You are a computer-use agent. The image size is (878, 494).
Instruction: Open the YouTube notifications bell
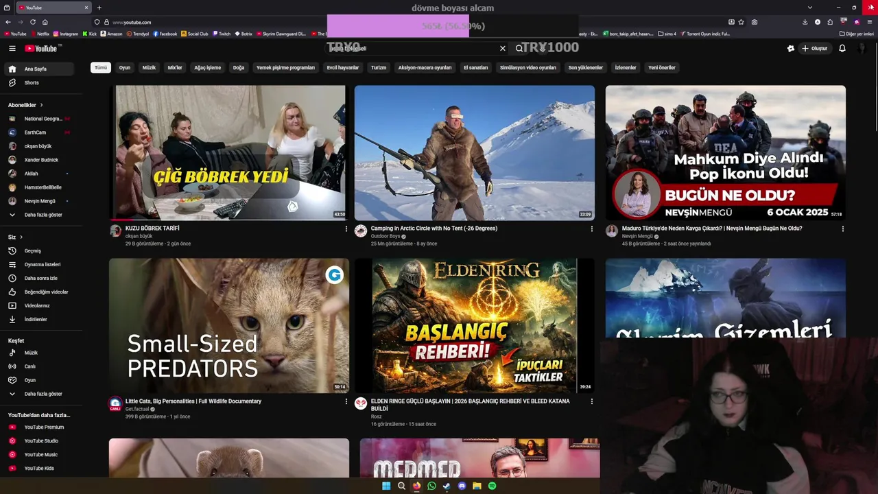tap(842, 49)
